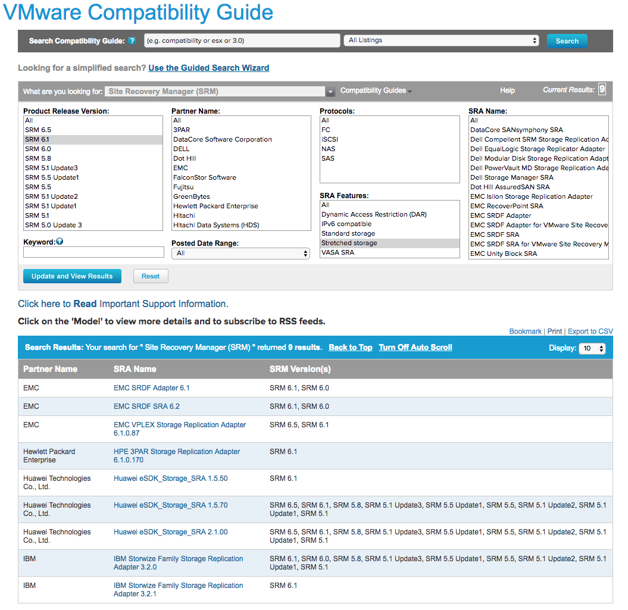Select IPv6 compatible SRA feature
Viewport: 628px width, 610px height.
(x=390, y=224)
